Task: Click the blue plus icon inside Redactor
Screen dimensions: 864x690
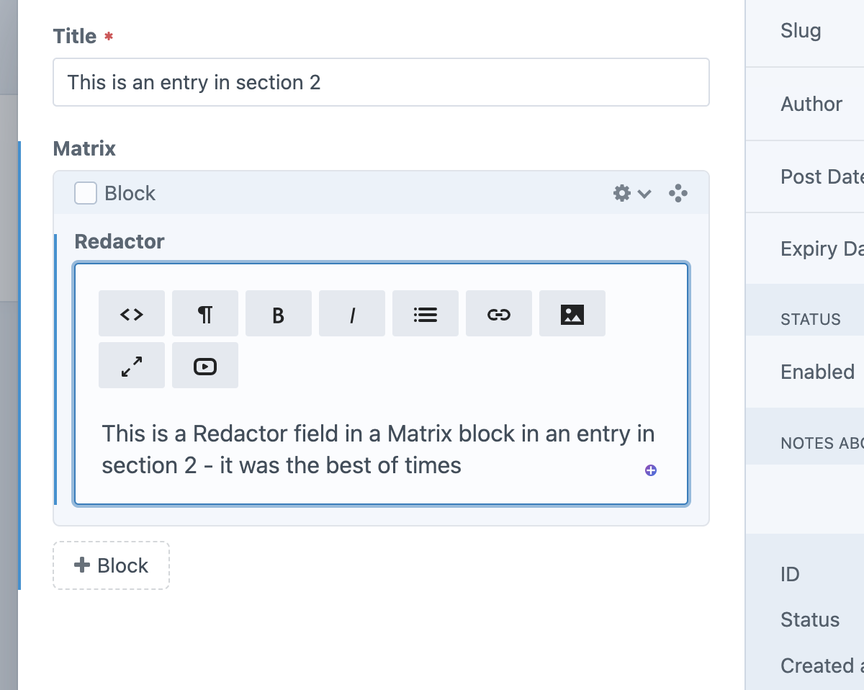Action: (x=650, y=470)
